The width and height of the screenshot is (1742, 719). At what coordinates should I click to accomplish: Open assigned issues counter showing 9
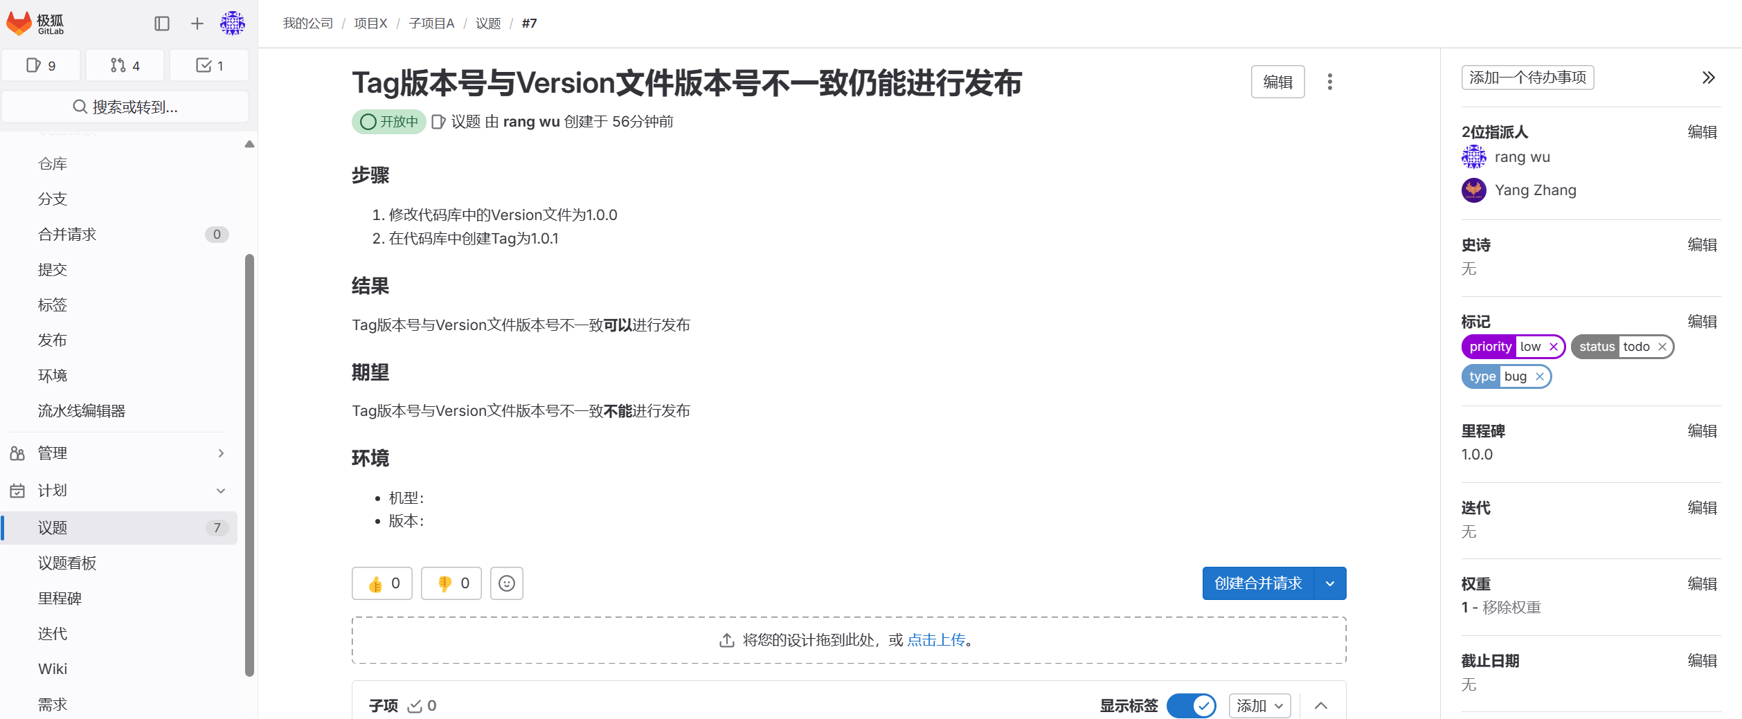coord(42,66)
